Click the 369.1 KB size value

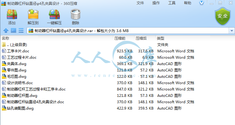point(124,64)
